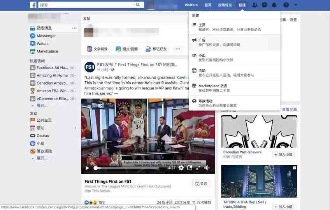Viewport: 330px width, 210px height.
Task: Open the FS1 page name link
Action: coord(100,65)
